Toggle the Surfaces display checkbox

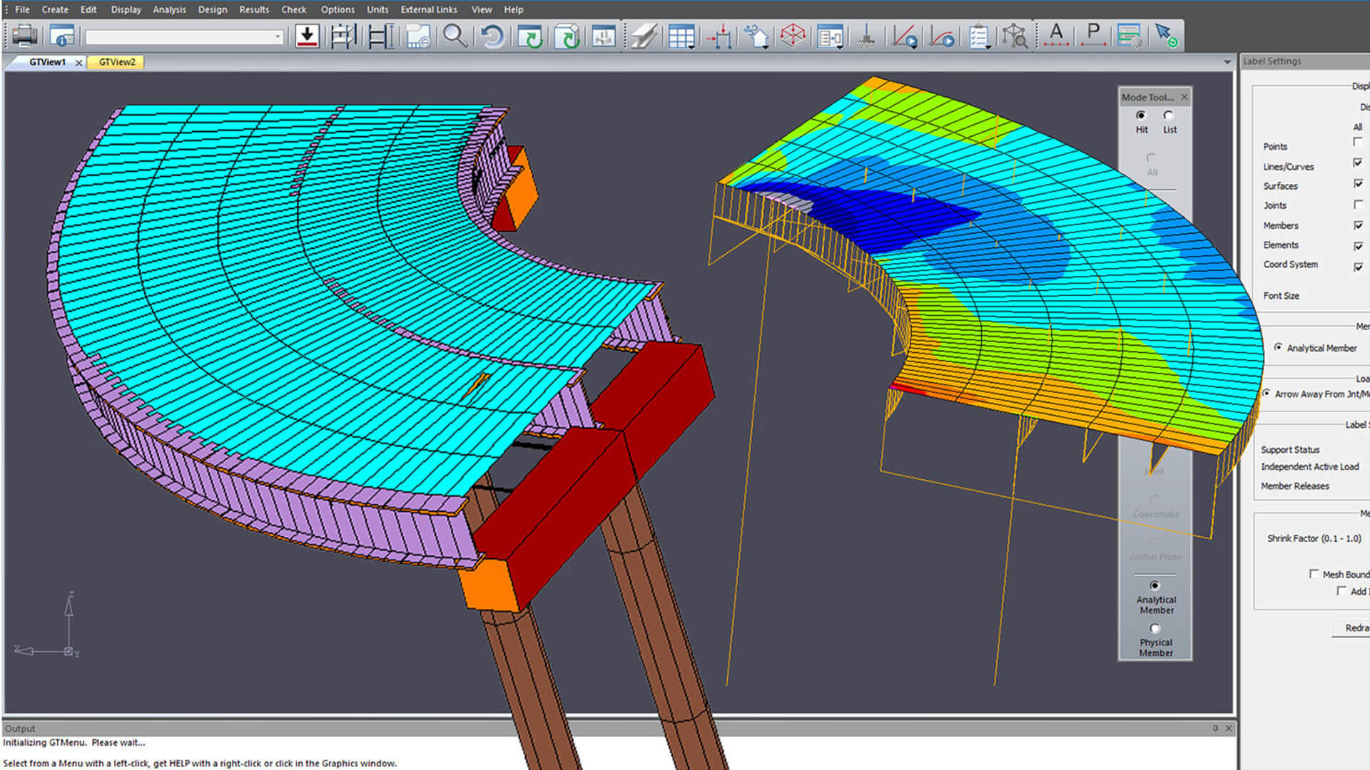pyautogui.click(x=1358, y=184)
